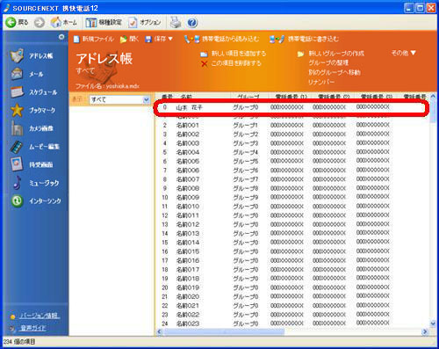Screen dimensions: 439x349
Task: Click the horizontal scrollbar thumb
Action: (224, 331)
